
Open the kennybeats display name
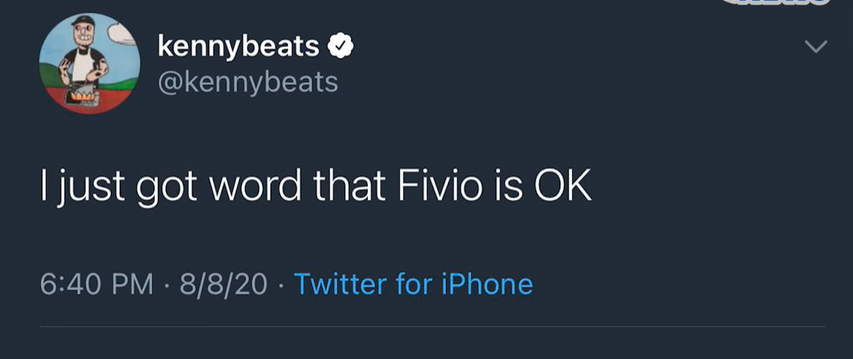click(x=238, y=47)
